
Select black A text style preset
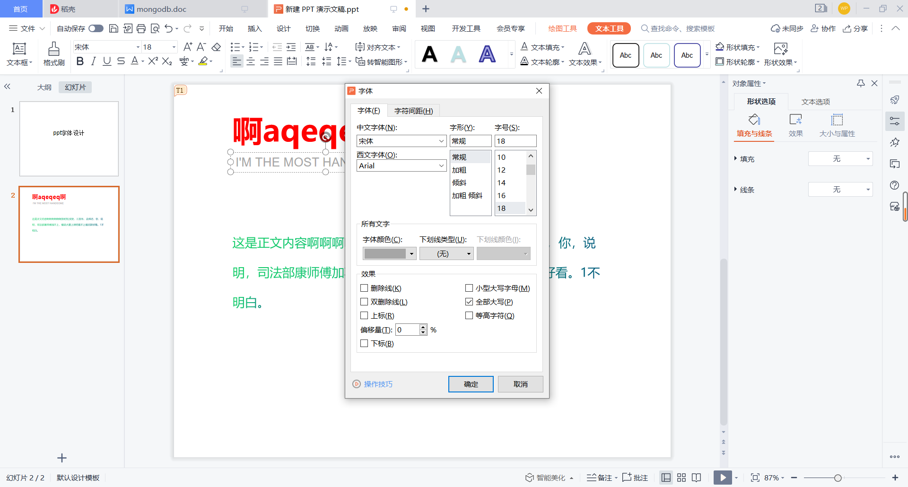coord(429,54)
